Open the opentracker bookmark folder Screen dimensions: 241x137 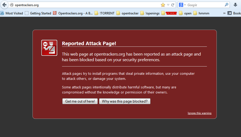(128, 13)
